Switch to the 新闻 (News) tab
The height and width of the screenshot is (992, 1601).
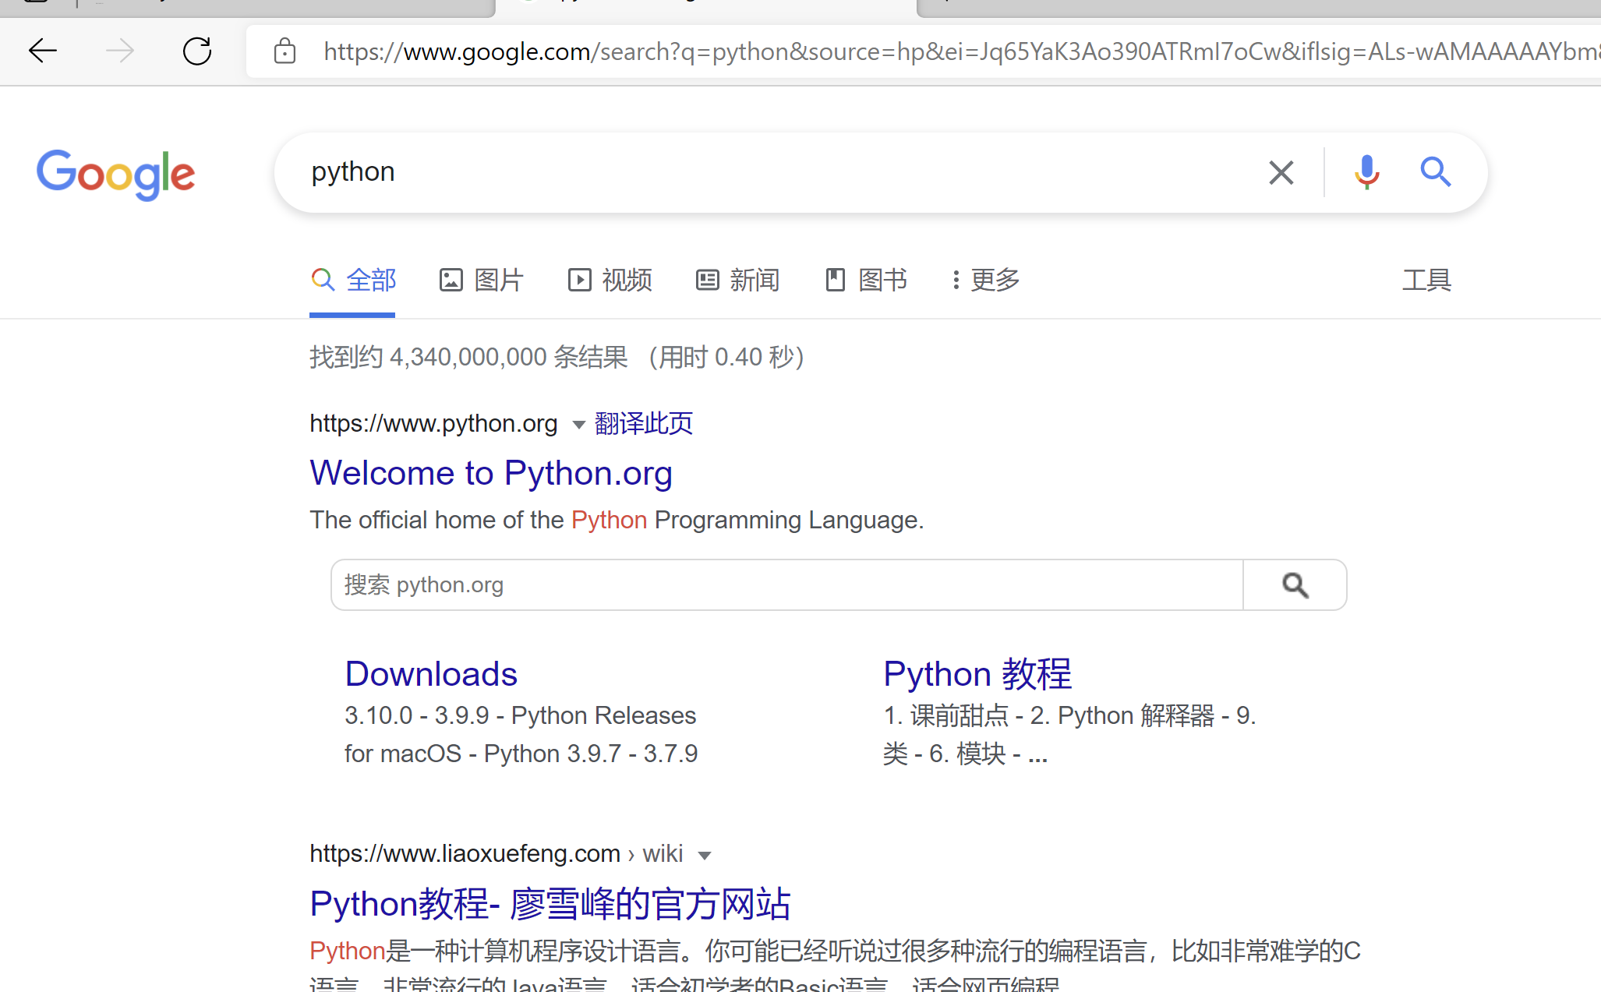tap(737, 280)
